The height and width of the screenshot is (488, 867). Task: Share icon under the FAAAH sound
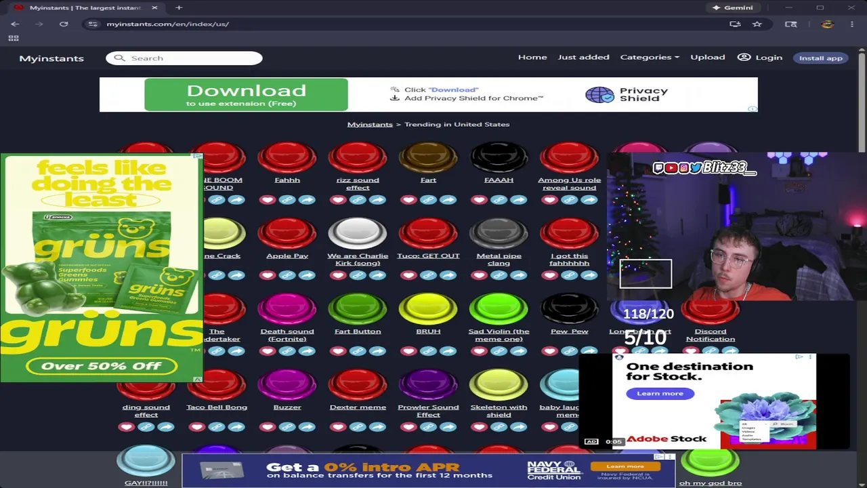coord(518,200)
